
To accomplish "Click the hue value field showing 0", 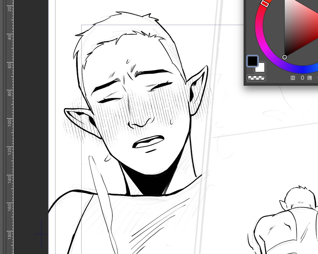I will 302,78.
